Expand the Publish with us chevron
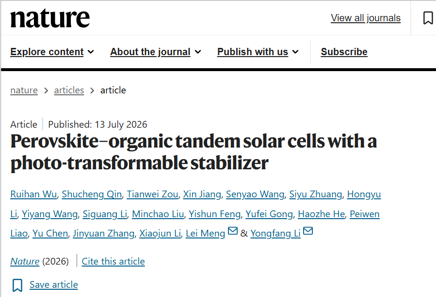This screenshot has height=297, width=436. (295, 52)
